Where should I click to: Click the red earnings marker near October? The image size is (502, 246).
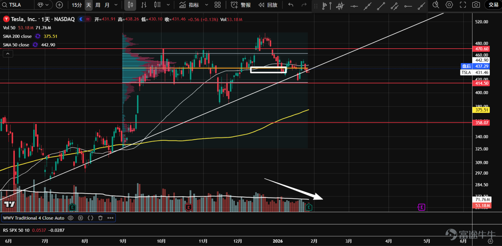coord(189,207)
